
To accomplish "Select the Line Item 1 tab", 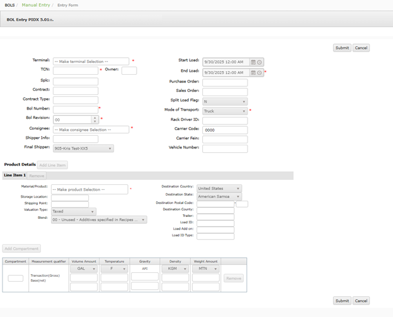I will click(x=14, y=175).
